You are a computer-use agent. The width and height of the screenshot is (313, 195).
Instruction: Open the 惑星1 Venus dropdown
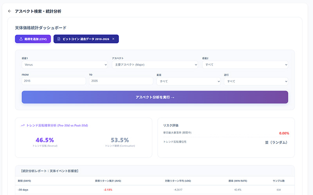click(x=65, y=65)
